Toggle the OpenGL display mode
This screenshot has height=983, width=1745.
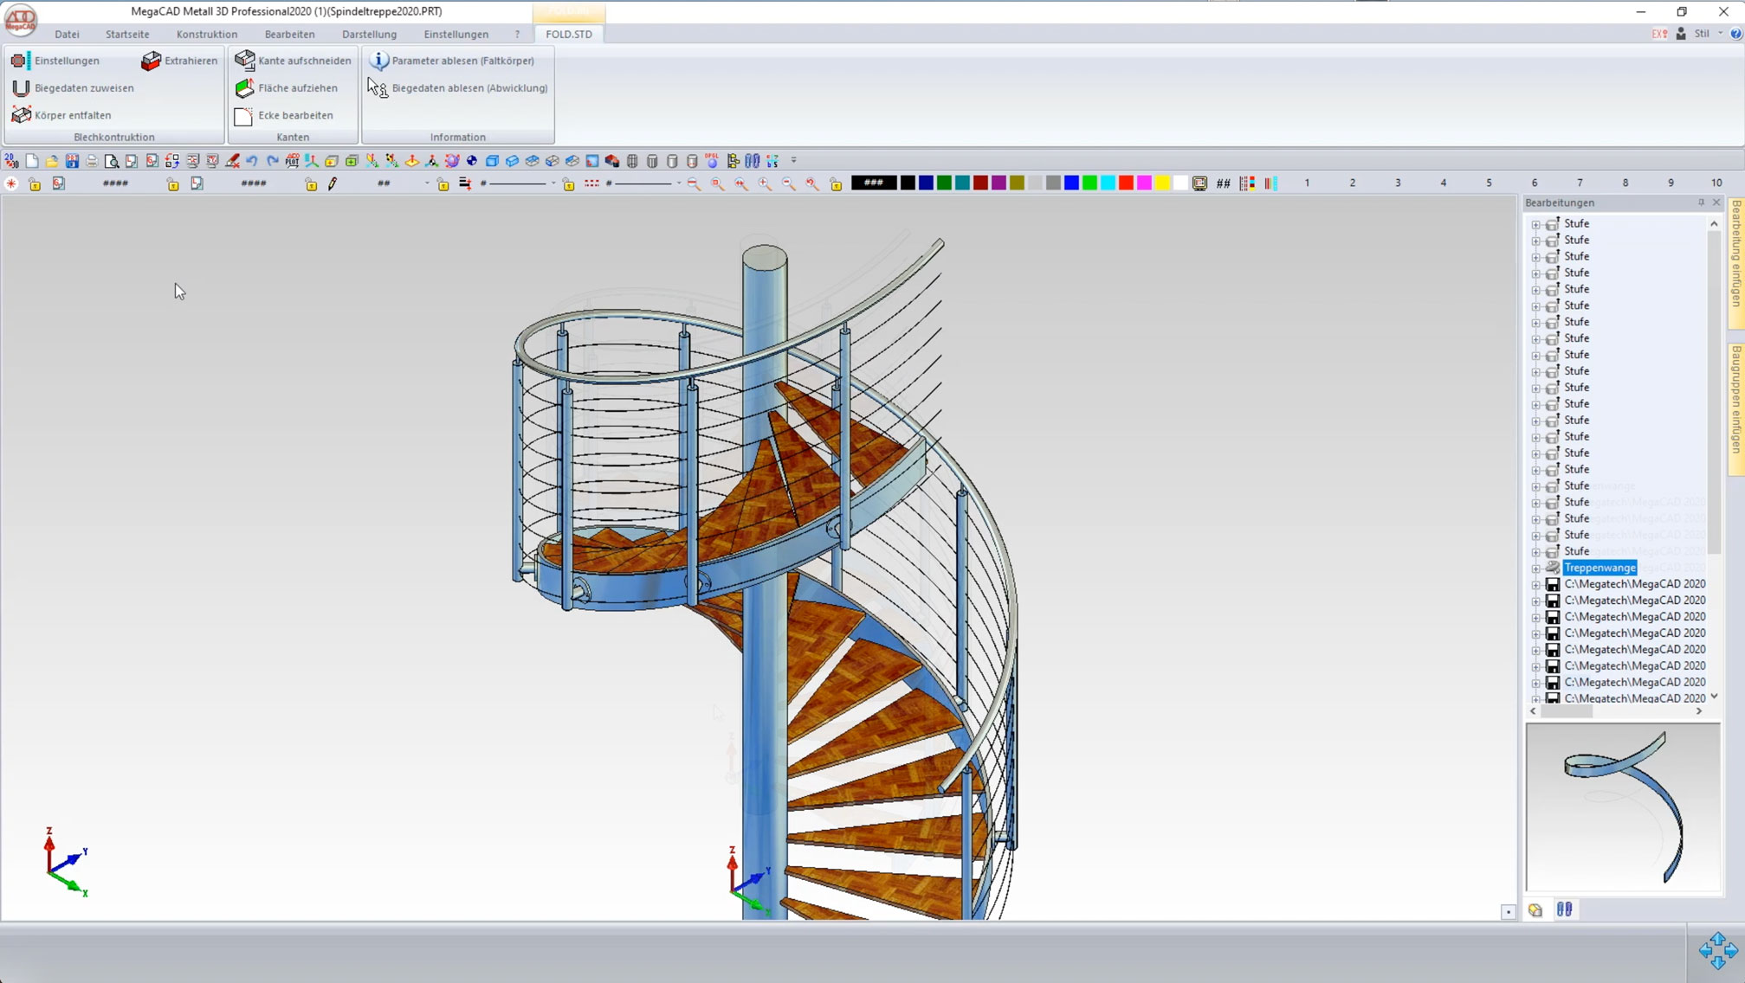point(711,161)
